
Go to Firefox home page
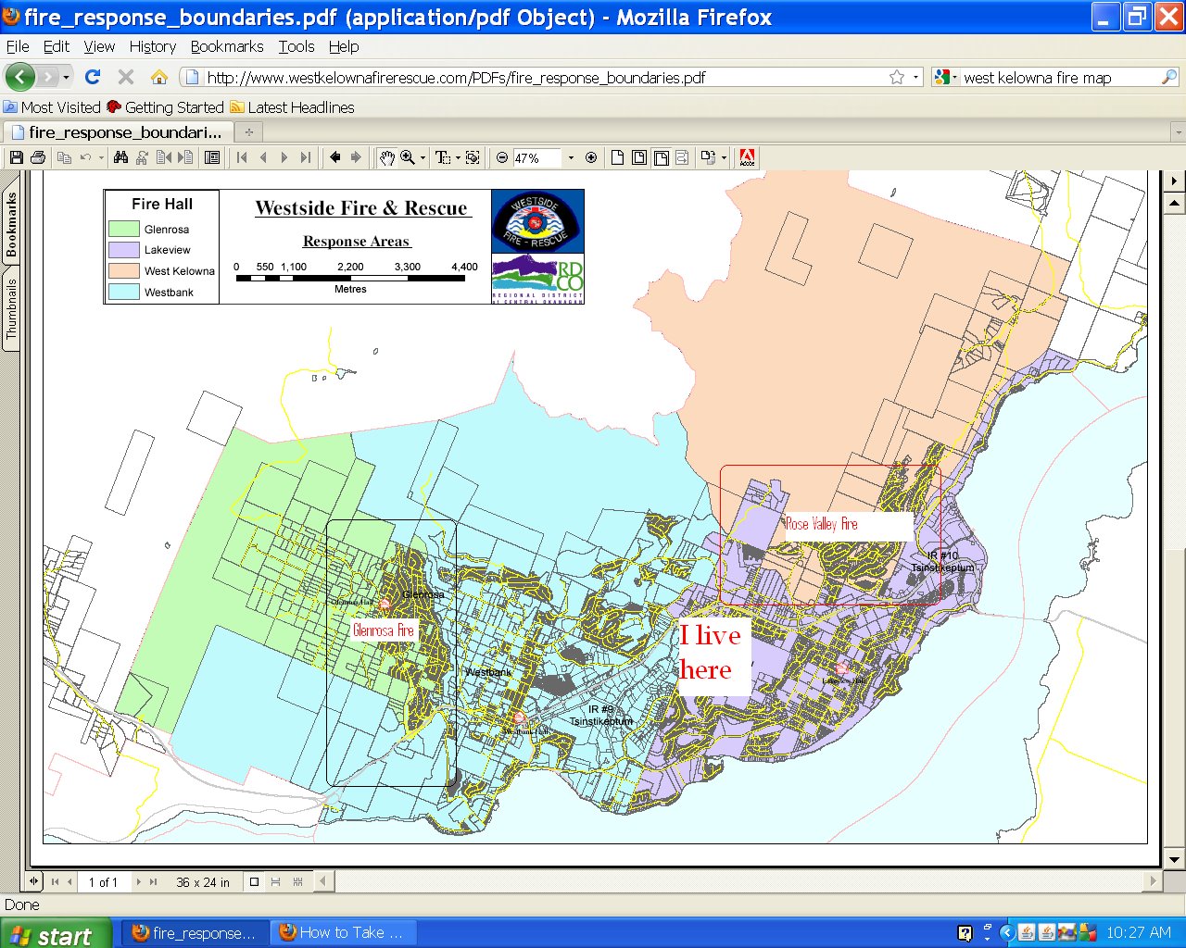pos(159,77)
